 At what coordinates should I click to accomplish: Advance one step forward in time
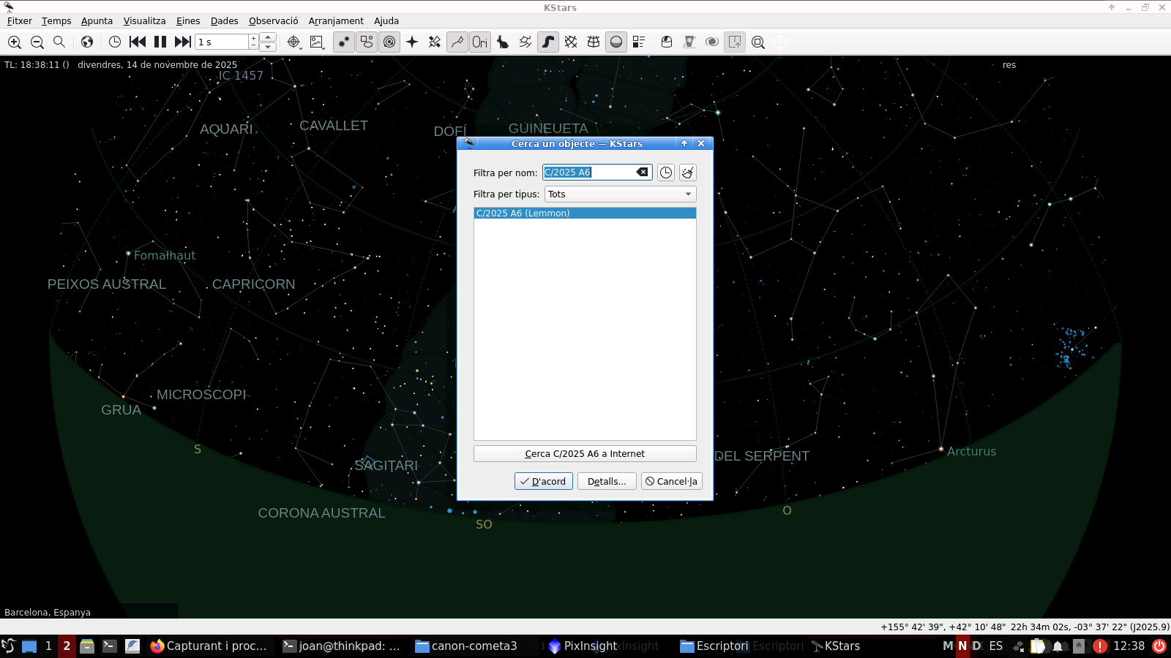pos(183,42)
